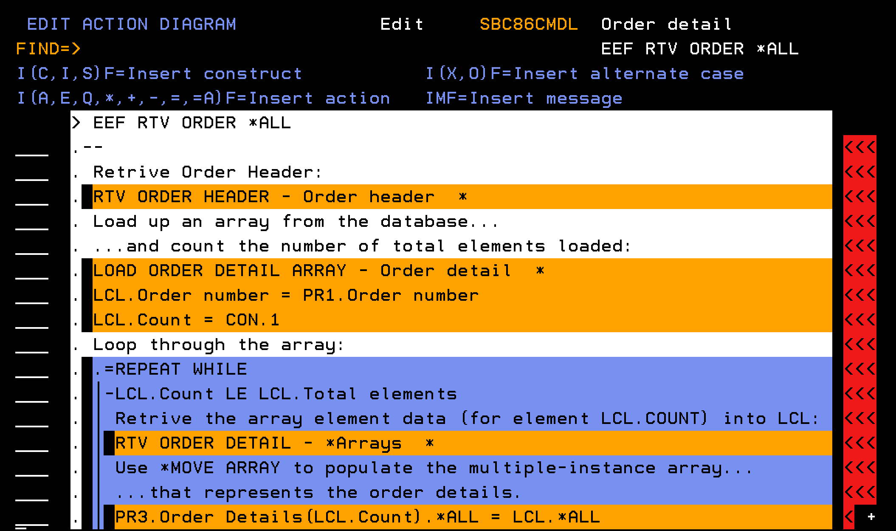The image size is (896, 531).
Task: Click the <<< marker beside LCL.Count = CON.1
Action: tap(859, 320)
